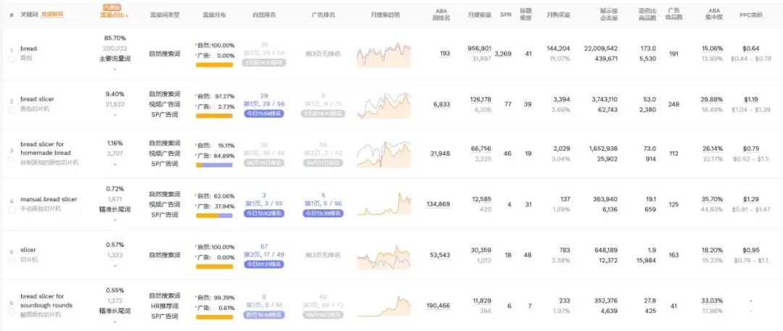The height and width of the screenshot is (331, 783).
Task: Click the 流量词类型 column header
Action: tap(165, 15)
